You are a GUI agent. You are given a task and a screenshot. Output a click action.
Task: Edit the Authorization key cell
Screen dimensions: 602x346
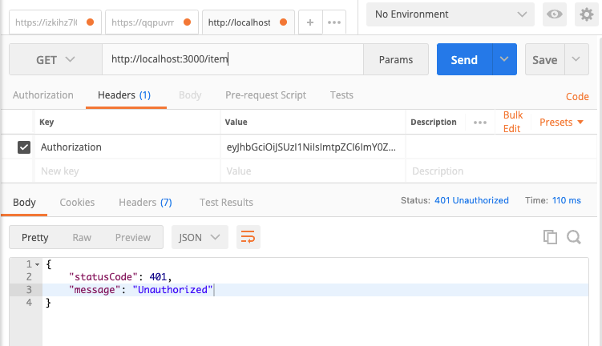127,147
